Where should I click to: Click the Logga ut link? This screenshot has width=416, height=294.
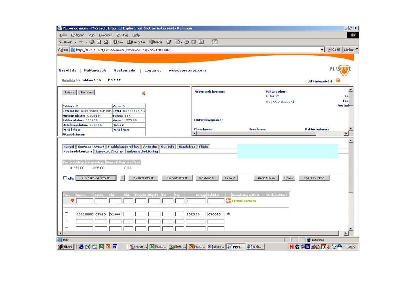tap(153, 71)
